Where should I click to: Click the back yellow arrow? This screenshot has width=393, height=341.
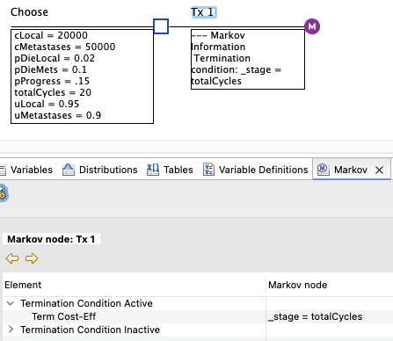[12, 258]
